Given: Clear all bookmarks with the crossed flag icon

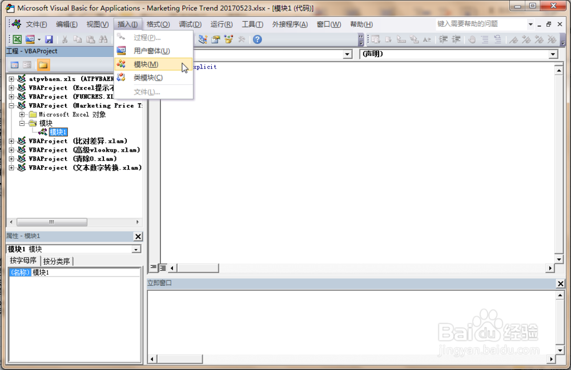Looking at the screenshot, I should (552, 39).
